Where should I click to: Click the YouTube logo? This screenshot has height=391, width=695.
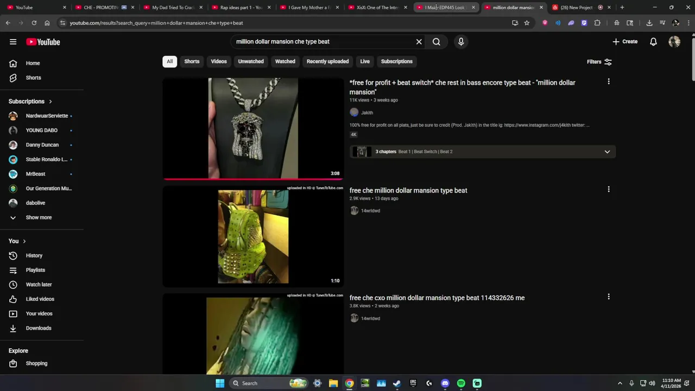43,42
